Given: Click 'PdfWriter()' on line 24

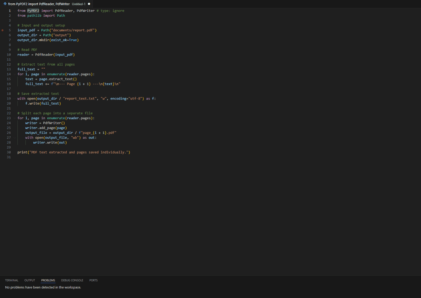Looking at the screenshot, I should click(54, 123).
